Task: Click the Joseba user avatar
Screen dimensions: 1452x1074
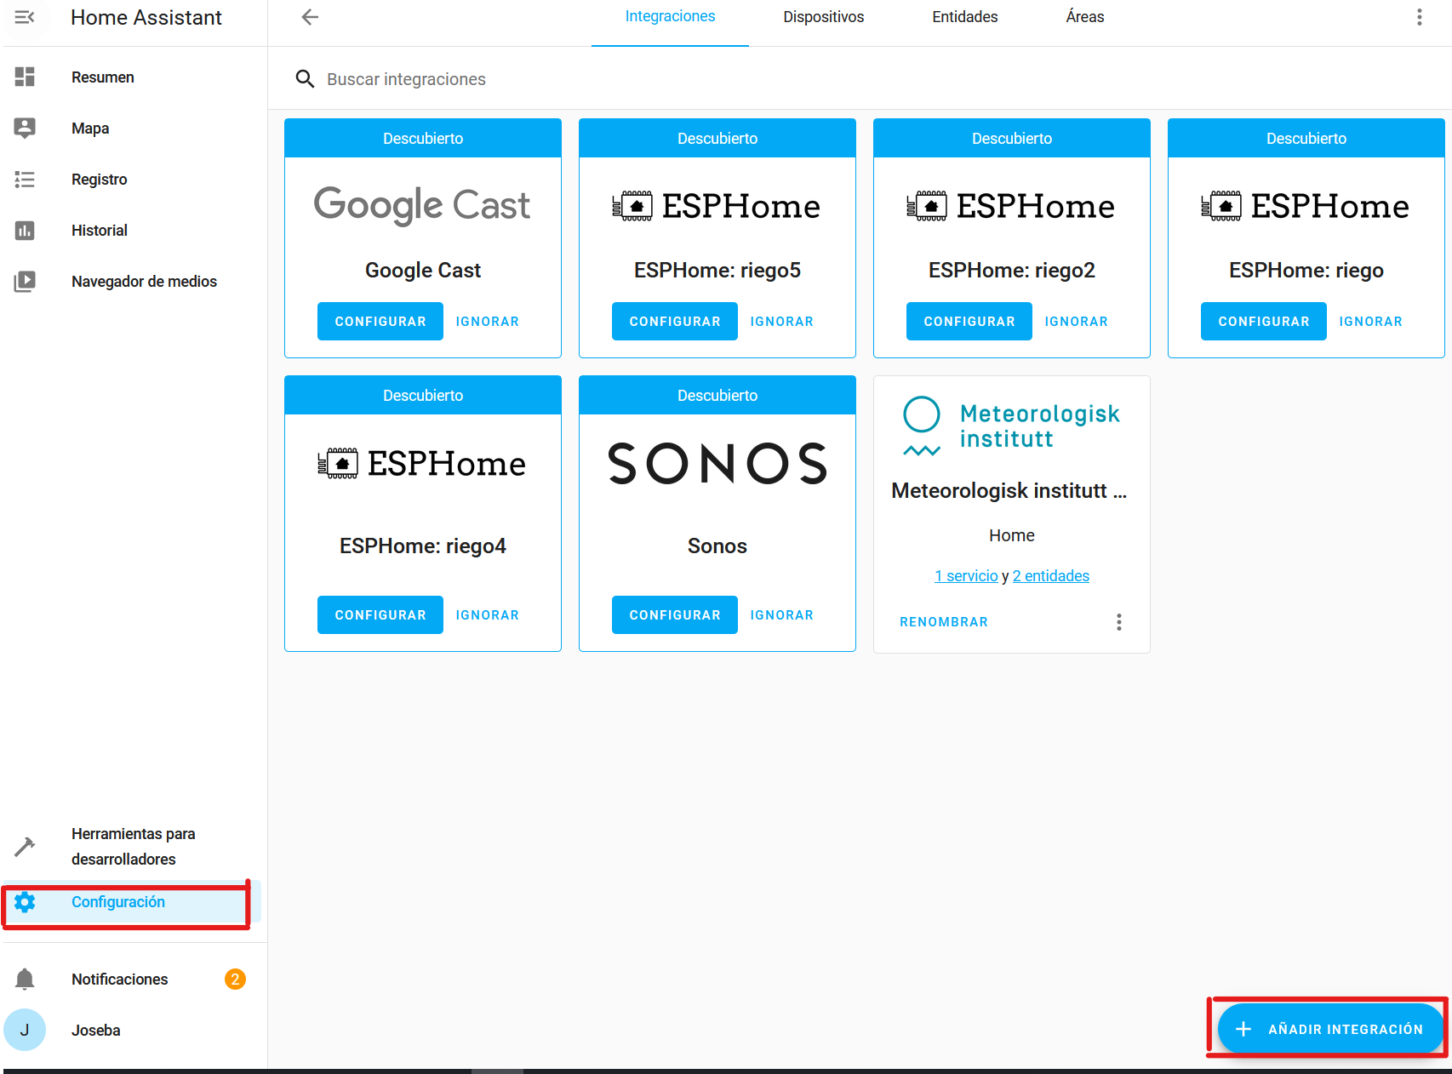Action: tap(25, 1030)
